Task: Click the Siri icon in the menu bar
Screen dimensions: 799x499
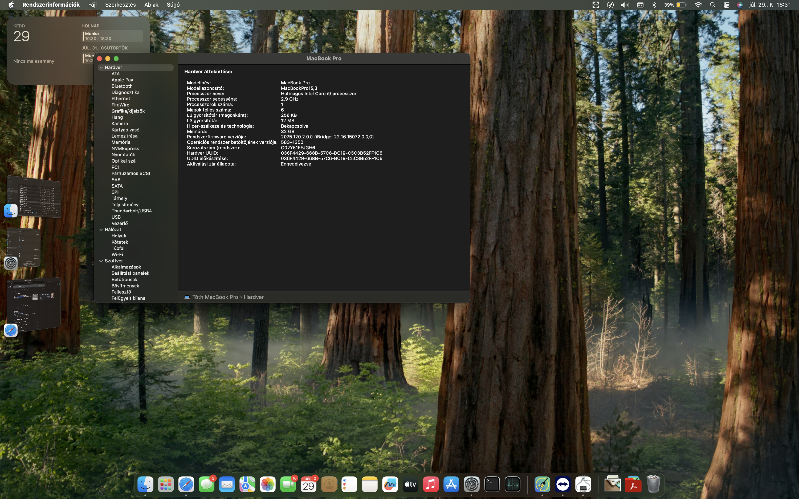Action: pyautogui.click(x=740, y=5)
